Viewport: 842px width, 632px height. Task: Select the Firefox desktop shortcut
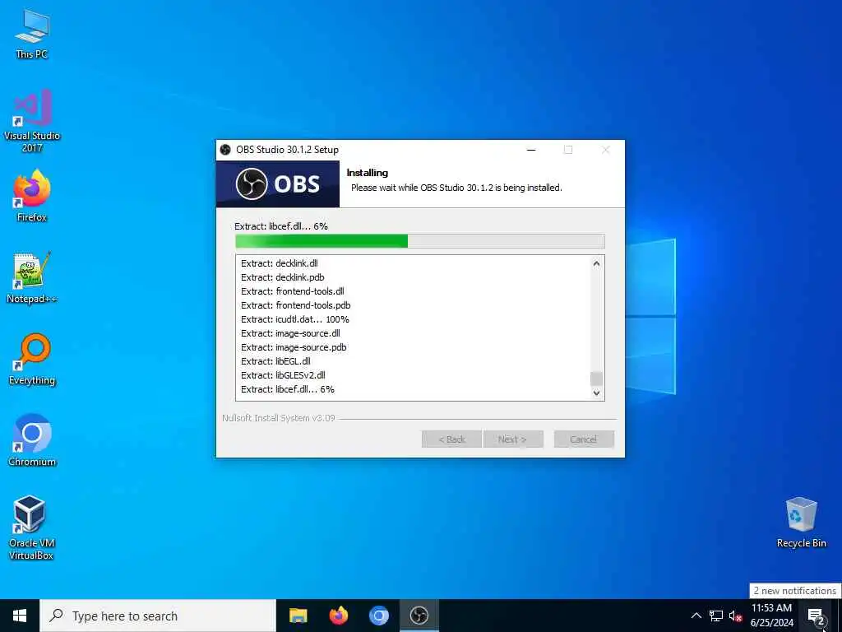click(x=32, y=196)
